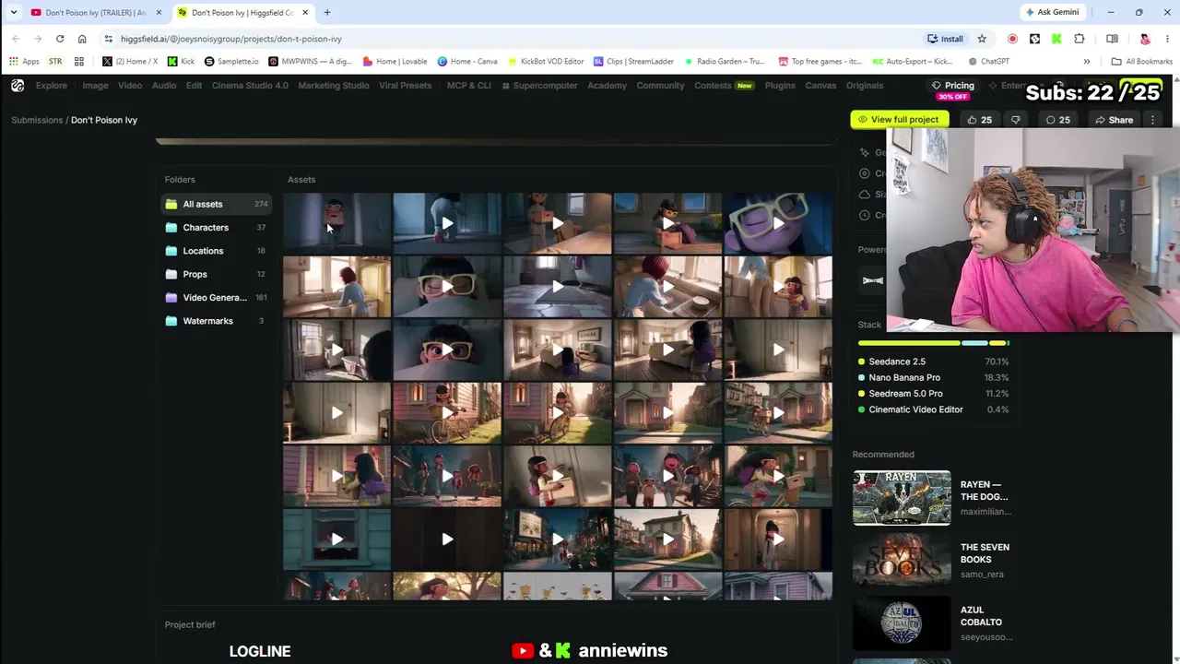1180x664 pixels.
Task: Click the Pricing link
Action: [x=953, y=86]
